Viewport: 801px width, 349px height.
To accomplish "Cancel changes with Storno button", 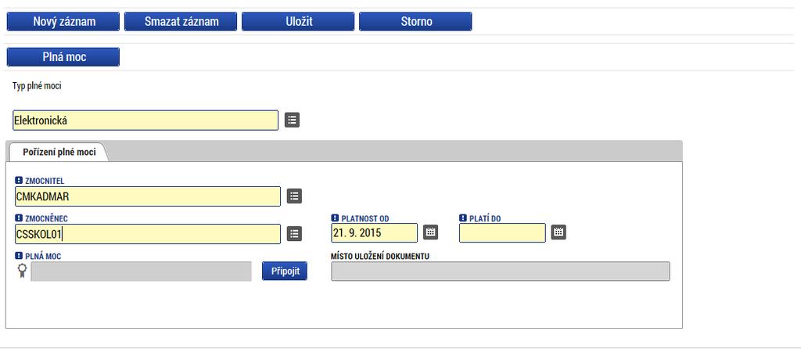I will coord(415,21).
